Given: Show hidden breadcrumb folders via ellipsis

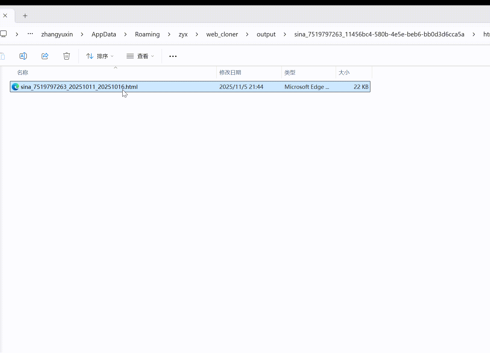Looking at the screenshot, I should click(x=30, y=34).
